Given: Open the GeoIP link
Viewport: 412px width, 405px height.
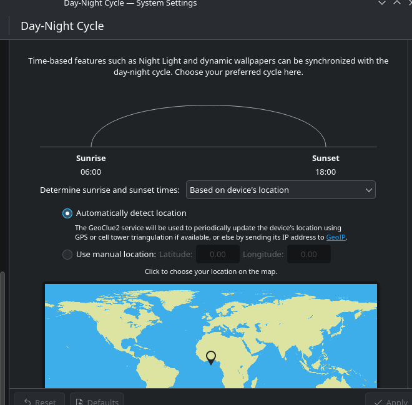Looking at the screenshot, I should point(336,237).
